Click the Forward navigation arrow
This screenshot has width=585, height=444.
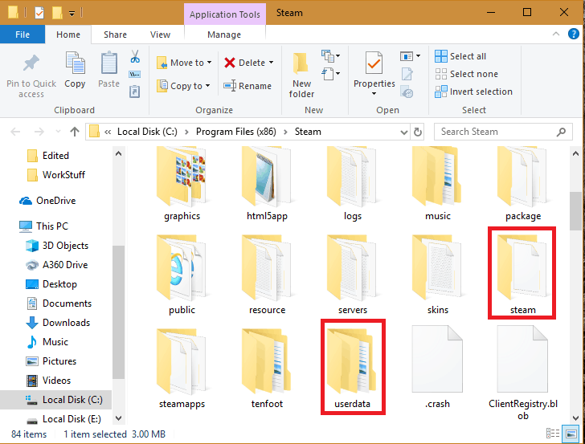39,132
